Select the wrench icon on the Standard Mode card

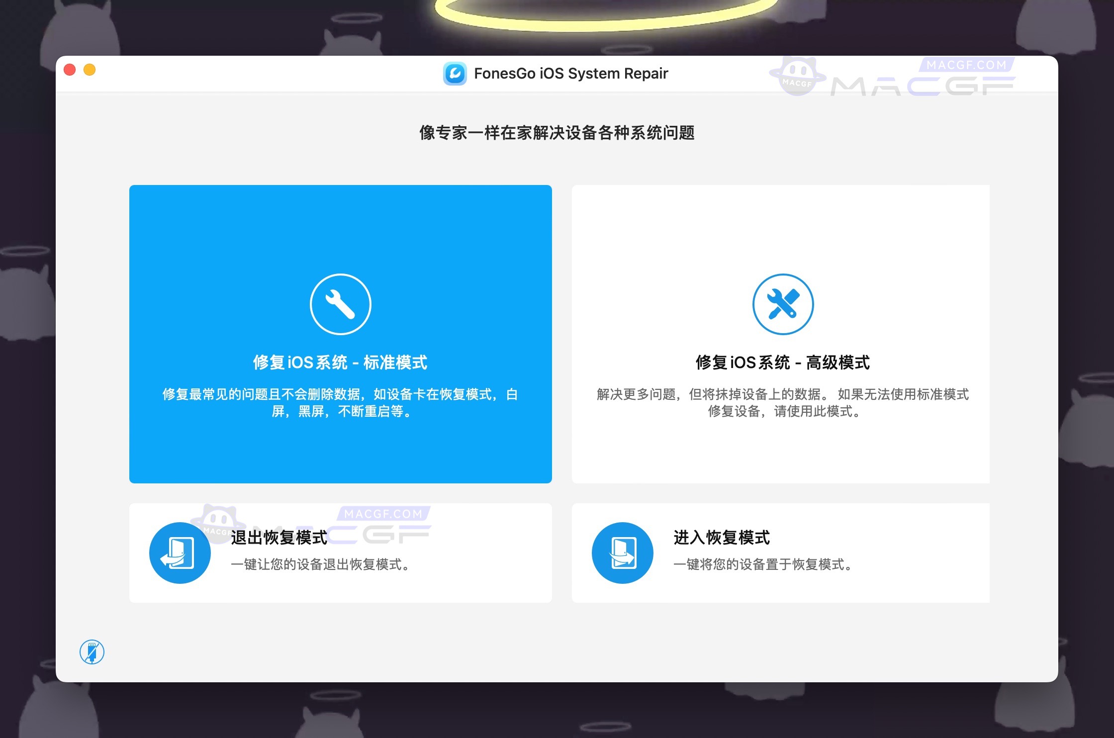[x=340, y=304]
